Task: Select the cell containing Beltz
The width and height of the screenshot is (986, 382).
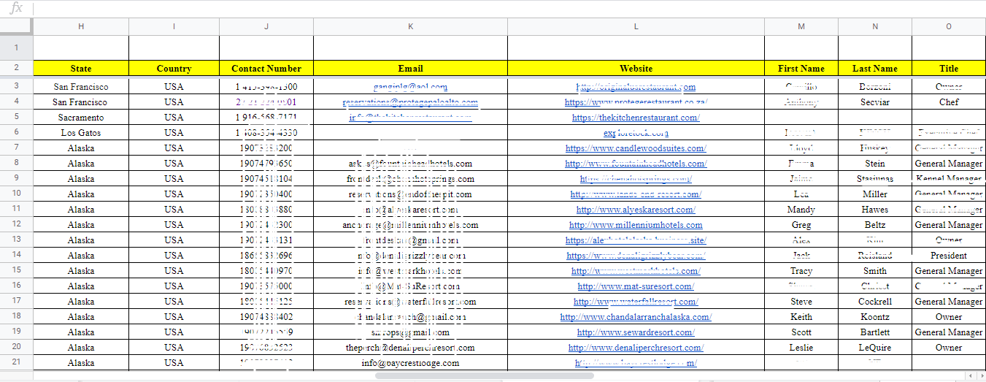Action: (875, 225)
